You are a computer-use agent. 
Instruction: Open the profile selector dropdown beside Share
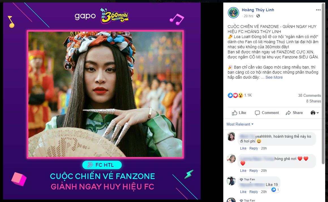pos(315,113)
